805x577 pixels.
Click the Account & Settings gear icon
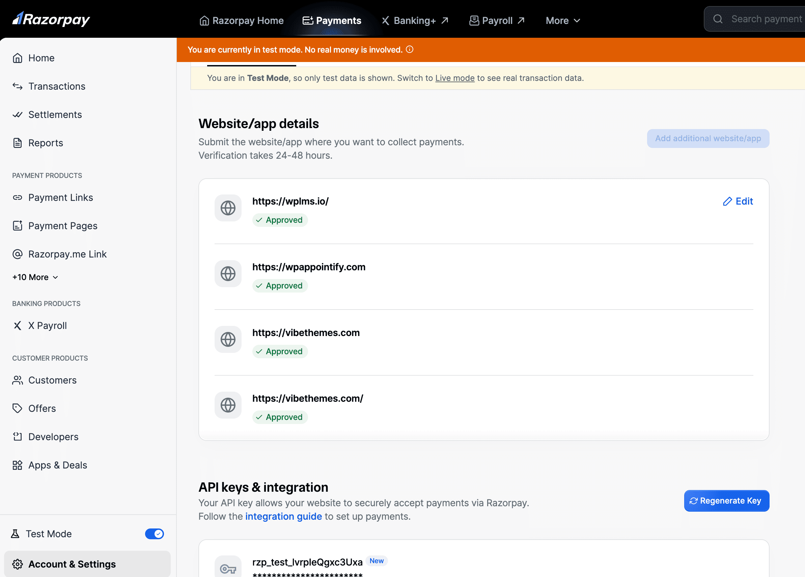(x=18, y=564)
